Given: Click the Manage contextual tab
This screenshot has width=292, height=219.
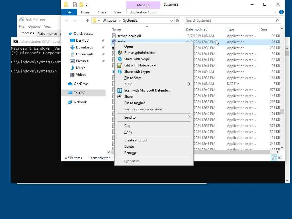Looking at the screenshot, I should pyautogui.click(x=143, y=5).
